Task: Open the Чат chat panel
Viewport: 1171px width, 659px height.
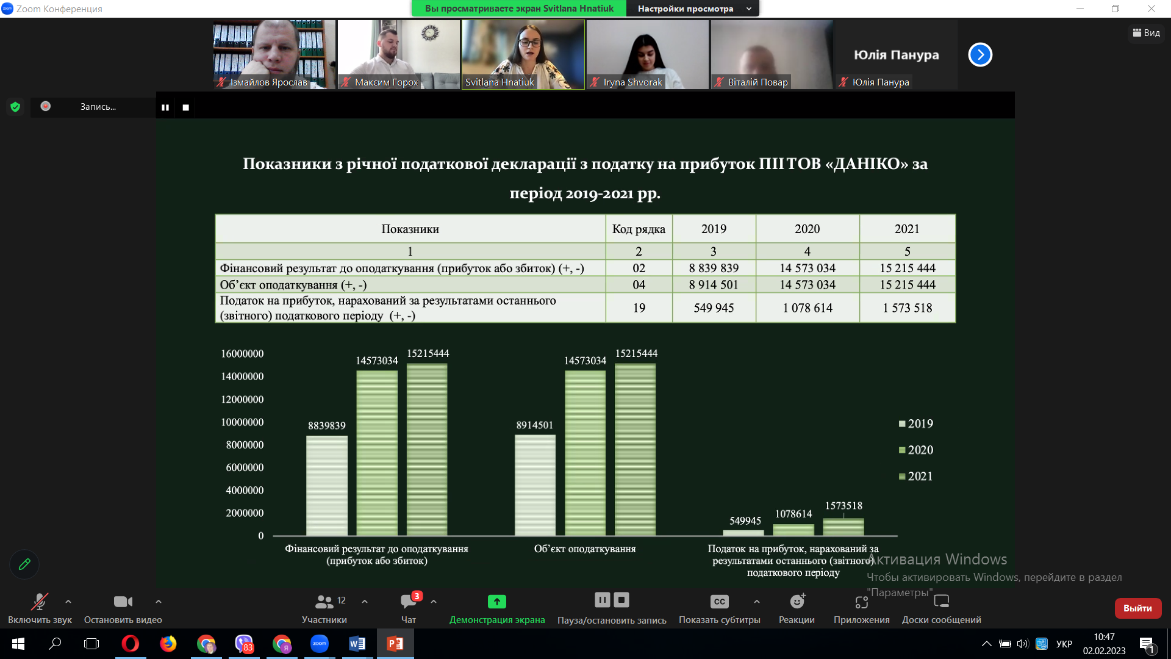Action: 409,608
